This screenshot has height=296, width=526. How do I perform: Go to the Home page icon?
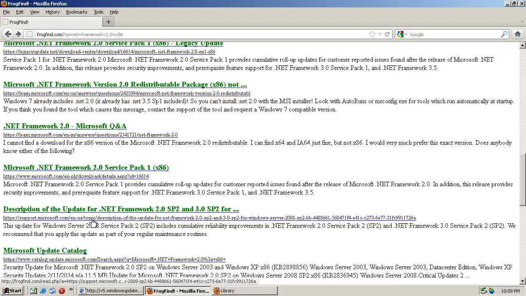click(518, 34)
